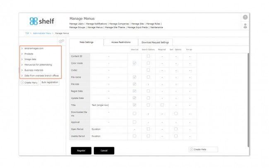Screen dimensions: 269x168
Task: Click the plus icon on Create Menu
Action: tap(22, 82)
